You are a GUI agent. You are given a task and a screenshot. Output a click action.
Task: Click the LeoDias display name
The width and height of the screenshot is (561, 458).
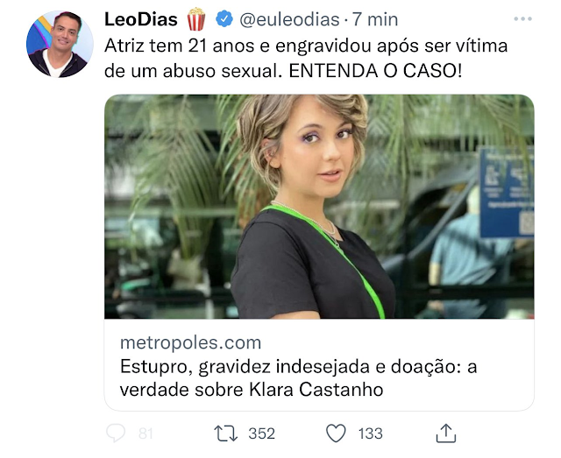[140, 19]
